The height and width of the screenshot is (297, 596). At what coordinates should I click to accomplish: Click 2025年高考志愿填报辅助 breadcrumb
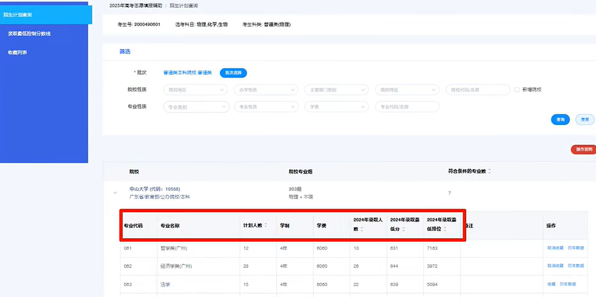[x=135, y=5]
